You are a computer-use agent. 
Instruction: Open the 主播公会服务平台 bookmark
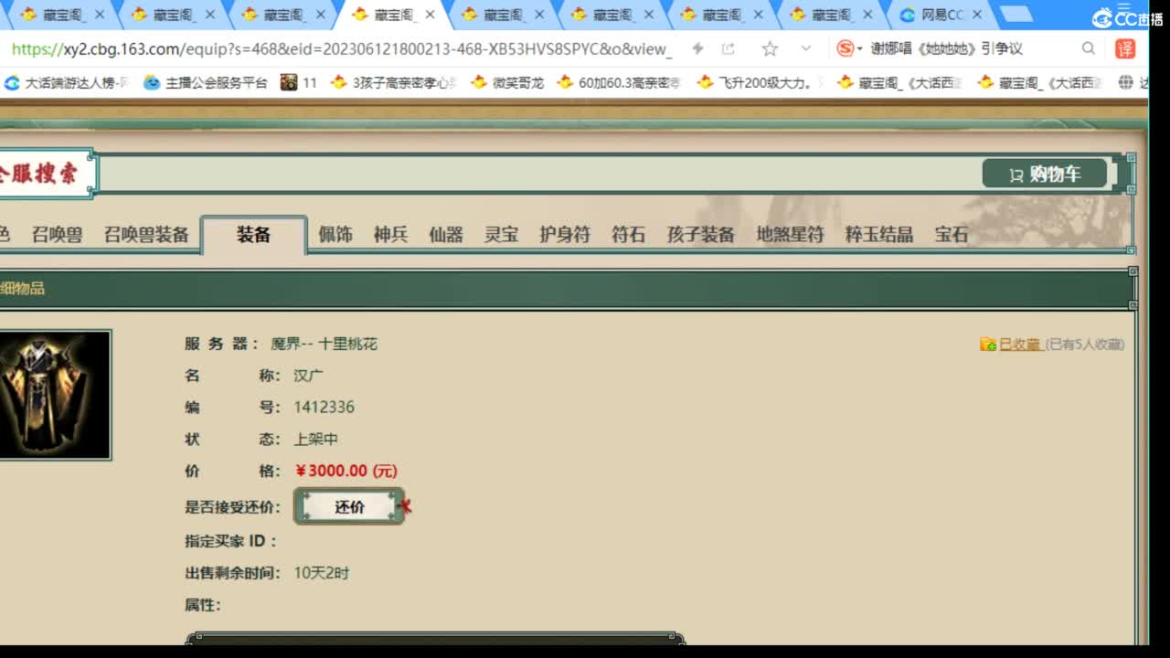click(206, 82)
